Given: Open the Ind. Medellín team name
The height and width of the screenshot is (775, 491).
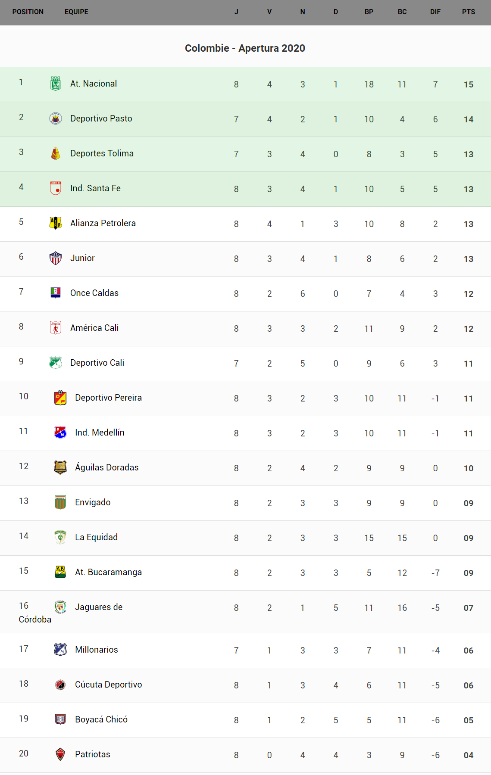Looking at the screenshot, I should pos(100,433).
